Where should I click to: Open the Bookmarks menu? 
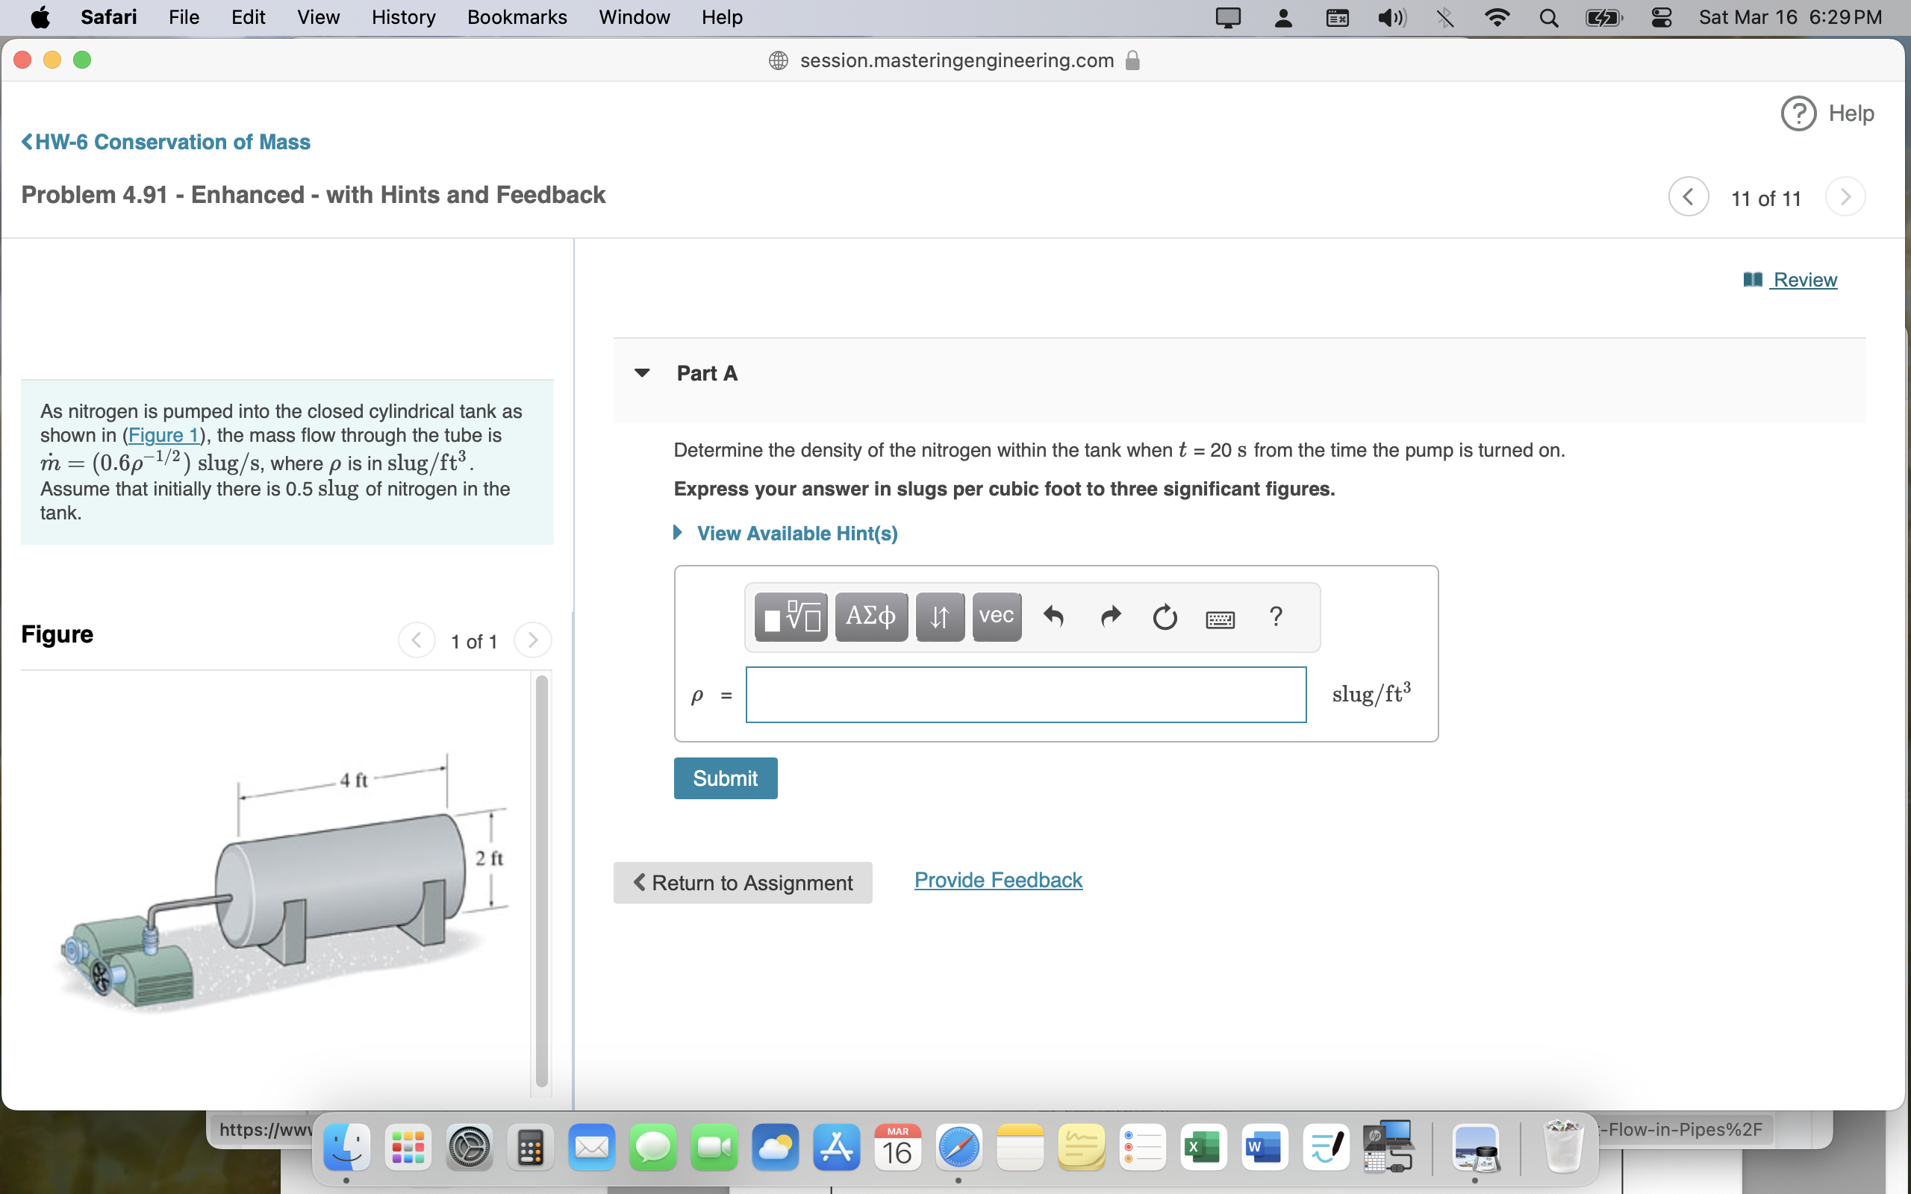coord(517,17)
